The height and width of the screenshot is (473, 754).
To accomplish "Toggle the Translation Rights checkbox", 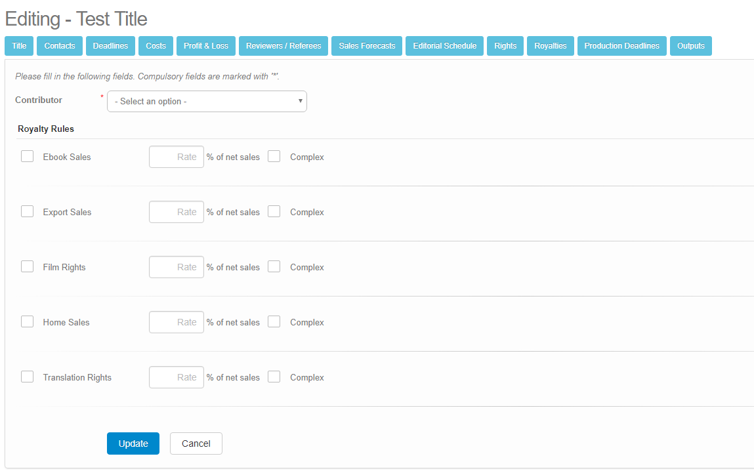I will point(28,377).
